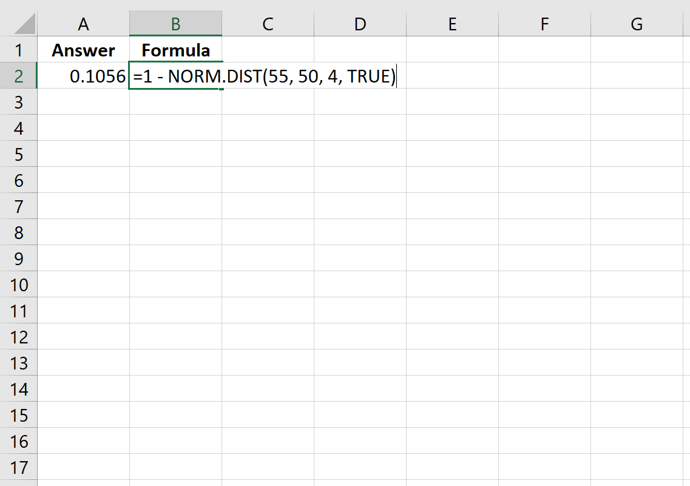Viewport: 690px width, 486px height.
Task: Select row 1 by clicking its row number
Action: (x=19, y=50)
